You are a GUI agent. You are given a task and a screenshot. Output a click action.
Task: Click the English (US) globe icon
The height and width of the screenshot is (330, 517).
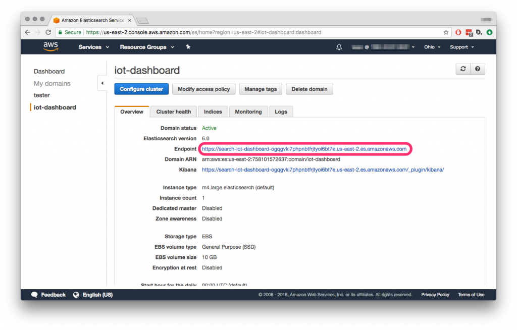[x=76, y=295]
